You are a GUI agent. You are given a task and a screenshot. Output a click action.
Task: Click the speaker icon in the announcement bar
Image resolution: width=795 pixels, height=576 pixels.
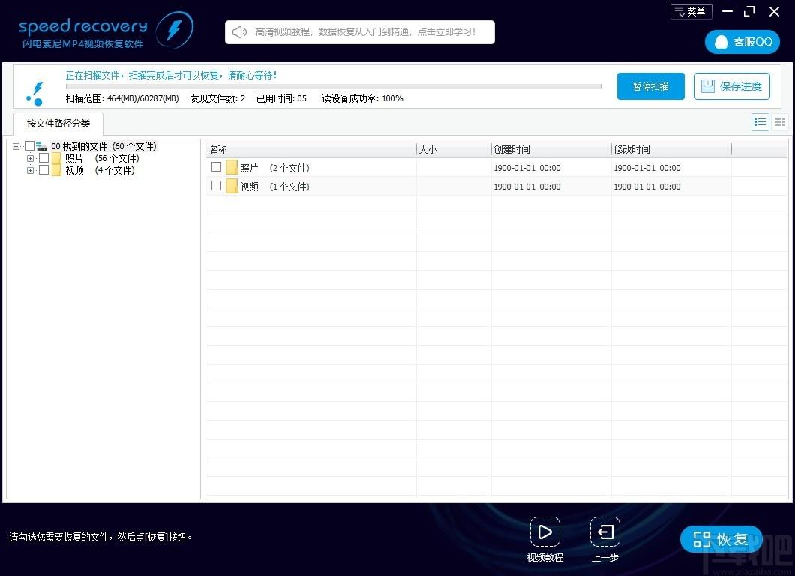click(x=239, y=32)
